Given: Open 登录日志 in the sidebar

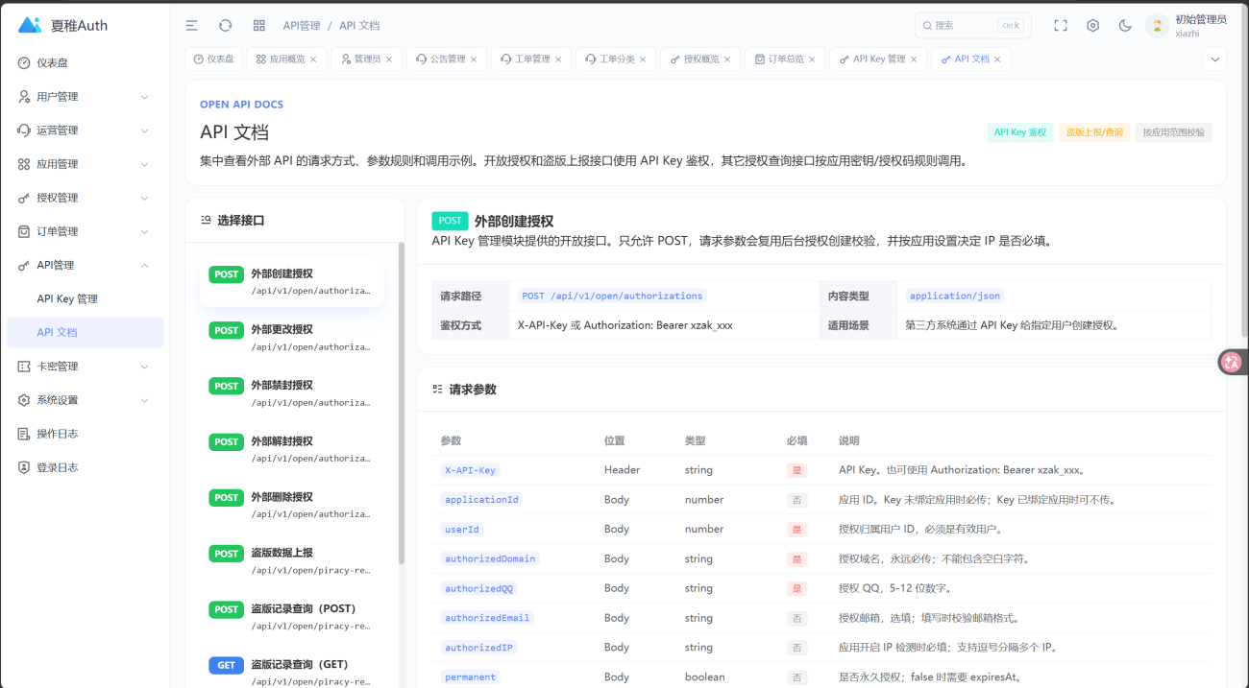Looking at the screenshot, I should click(85, 467).
